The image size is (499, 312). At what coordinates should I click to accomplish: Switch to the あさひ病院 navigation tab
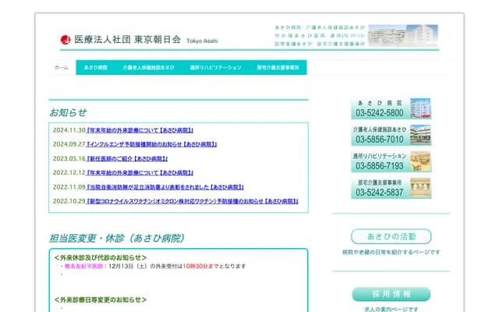(96, 68)
